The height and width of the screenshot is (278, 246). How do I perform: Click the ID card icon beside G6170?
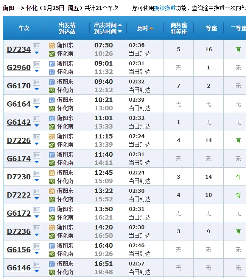(36, 82)
